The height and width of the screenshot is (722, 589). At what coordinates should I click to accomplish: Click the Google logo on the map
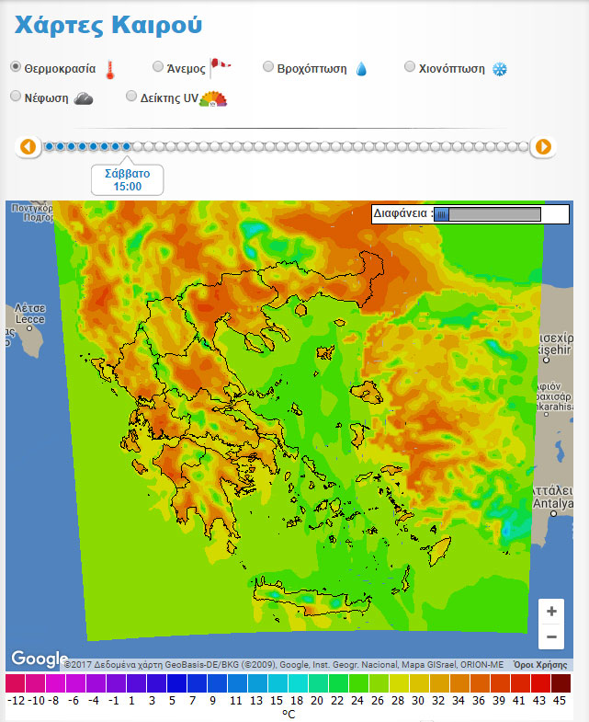[x=37, y=659]
